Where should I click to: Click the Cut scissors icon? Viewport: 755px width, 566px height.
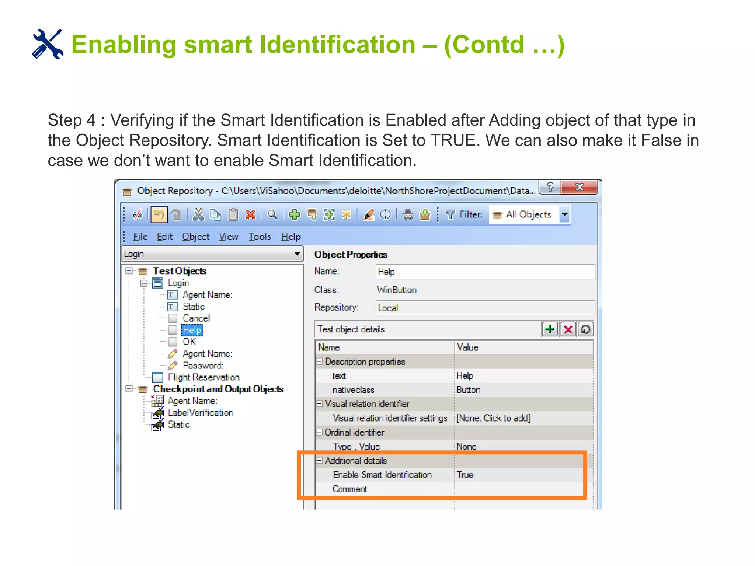[198, 214]
